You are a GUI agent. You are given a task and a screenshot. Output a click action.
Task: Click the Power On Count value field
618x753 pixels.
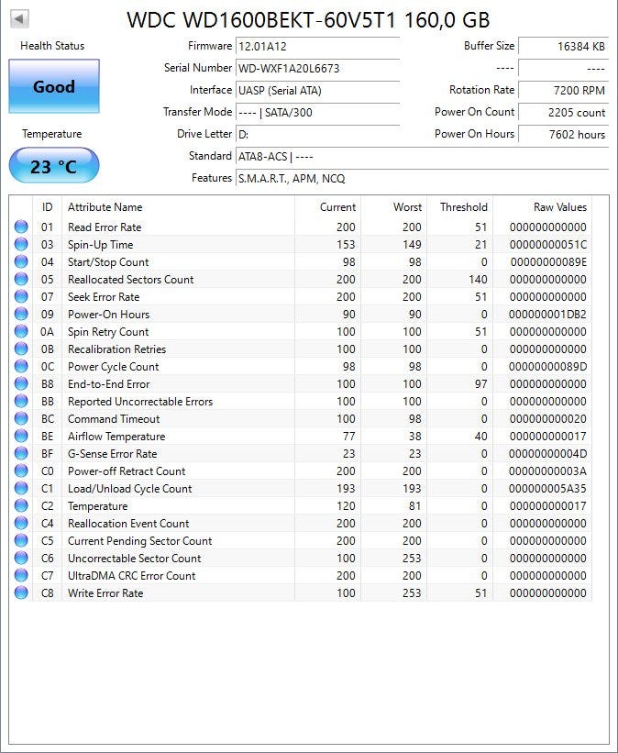[x=563, y=112]
